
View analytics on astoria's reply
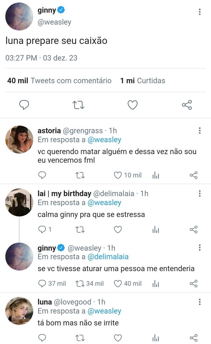click(x=156, y=175)
